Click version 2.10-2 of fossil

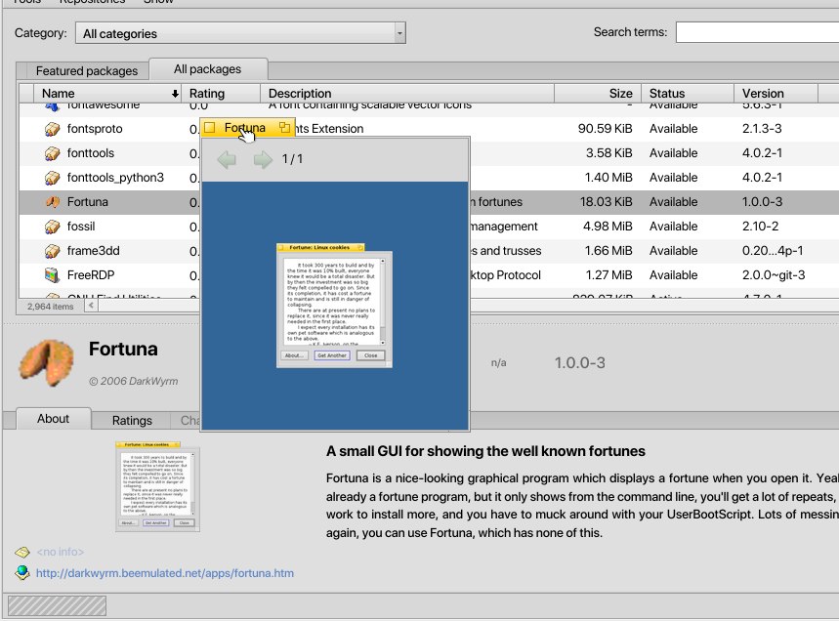point(760,227)
